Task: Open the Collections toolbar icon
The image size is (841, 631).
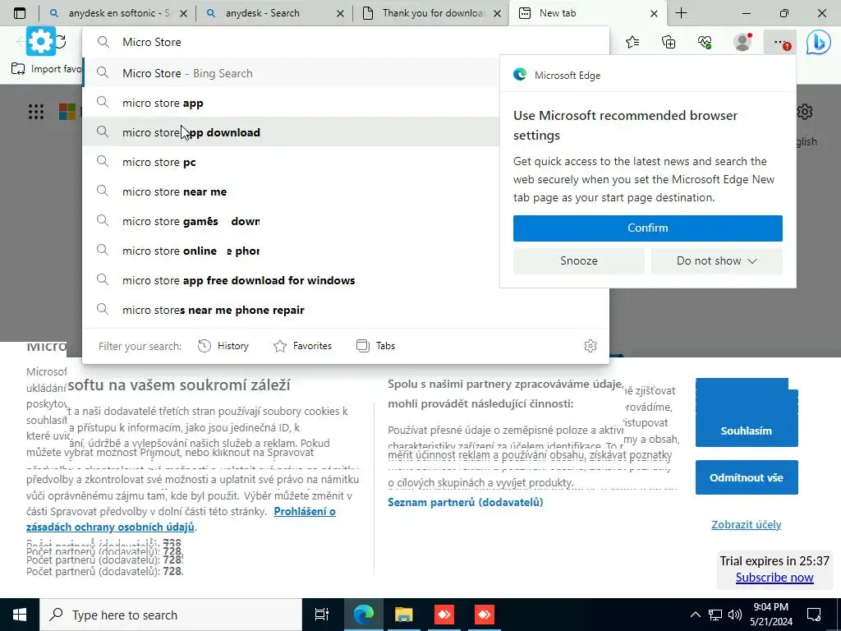Action: point(669,42)
